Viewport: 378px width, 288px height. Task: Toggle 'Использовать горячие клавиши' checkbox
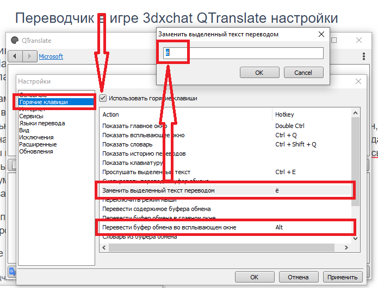coord(103,98)
